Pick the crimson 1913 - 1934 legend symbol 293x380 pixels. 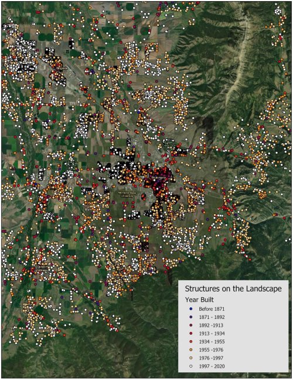191,334
